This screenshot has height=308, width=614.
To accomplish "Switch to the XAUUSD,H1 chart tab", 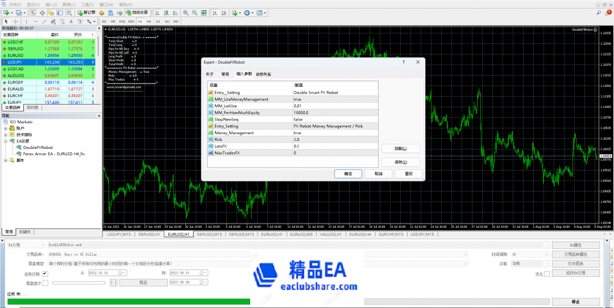I will click(331, 234).
